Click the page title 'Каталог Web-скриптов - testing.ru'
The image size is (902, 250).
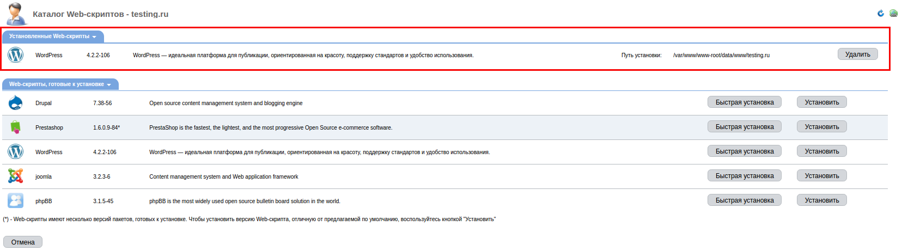pyautogui.click(x=101, y=14)
